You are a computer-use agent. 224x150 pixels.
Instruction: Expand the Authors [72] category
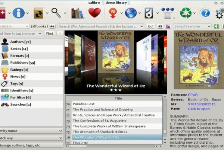[x=31, y=42]
